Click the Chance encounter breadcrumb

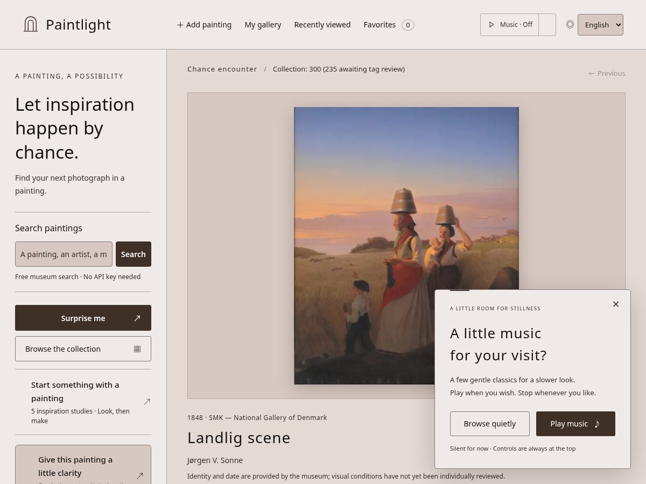coord(222,69)
